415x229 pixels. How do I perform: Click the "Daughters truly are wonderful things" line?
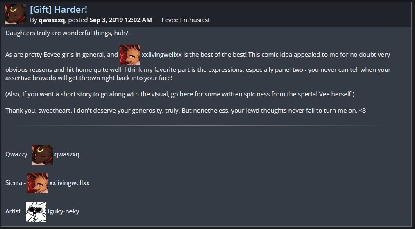point(68,33)
